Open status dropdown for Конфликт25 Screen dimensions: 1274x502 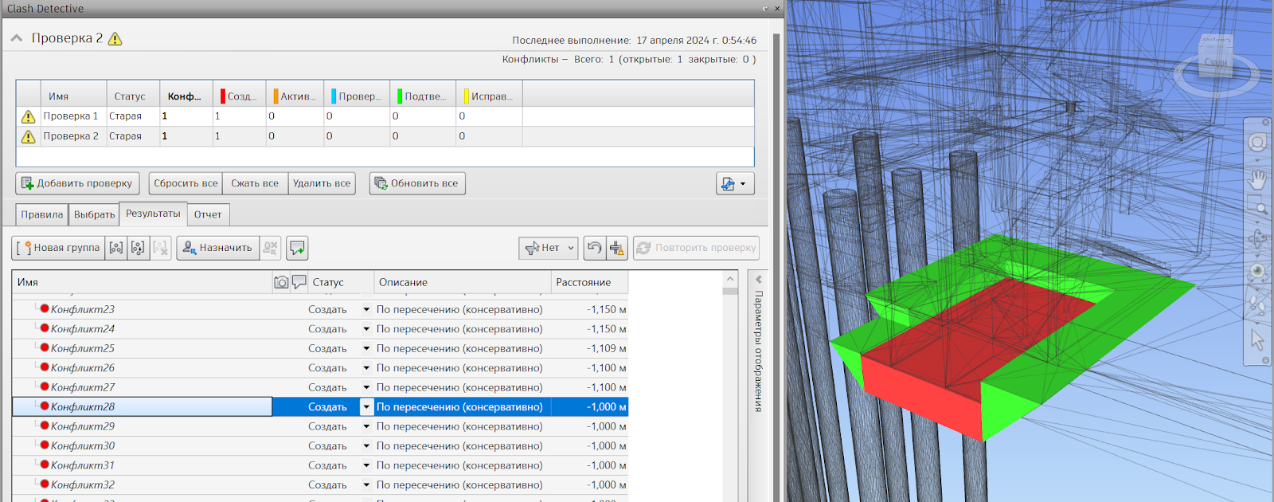click(x=366, y=348)
